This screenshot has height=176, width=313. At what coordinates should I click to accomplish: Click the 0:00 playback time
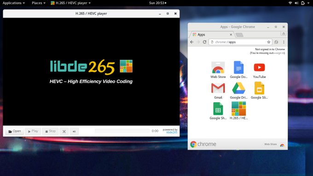[x=155, y=131]
